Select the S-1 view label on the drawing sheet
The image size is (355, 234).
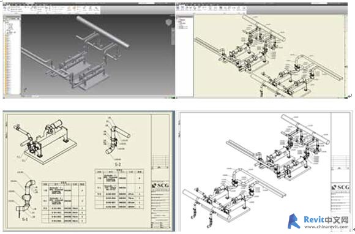point(25,219)
